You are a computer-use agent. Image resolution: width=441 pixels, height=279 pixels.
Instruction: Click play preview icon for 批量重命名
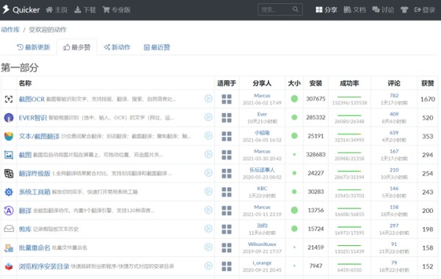coord(208,247)
